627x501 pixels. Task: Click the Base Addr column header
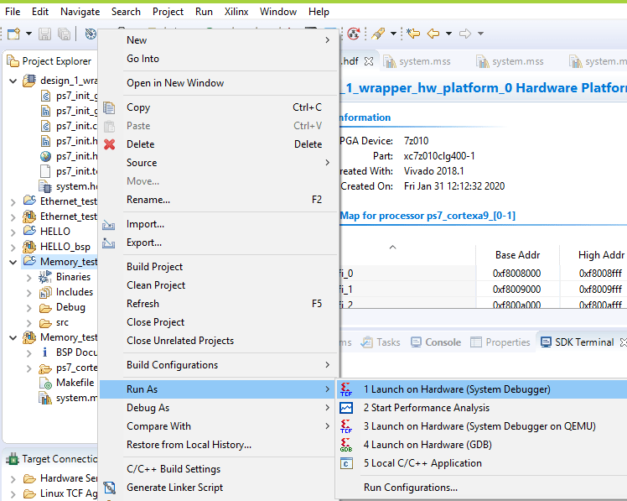pos(517,254)
